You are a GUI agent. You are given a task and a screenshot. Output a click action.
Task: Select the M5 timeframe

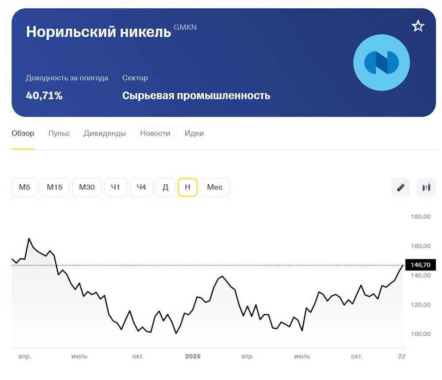coord(24,187)
